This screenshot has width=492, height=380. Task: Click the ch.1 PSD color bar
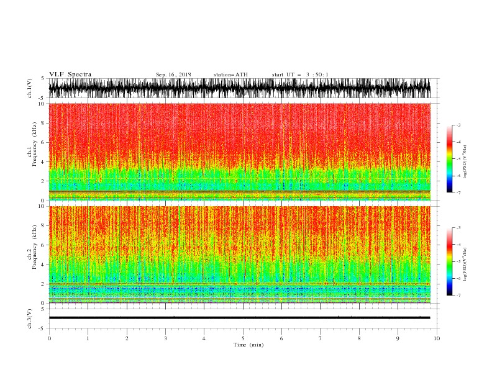449,159
